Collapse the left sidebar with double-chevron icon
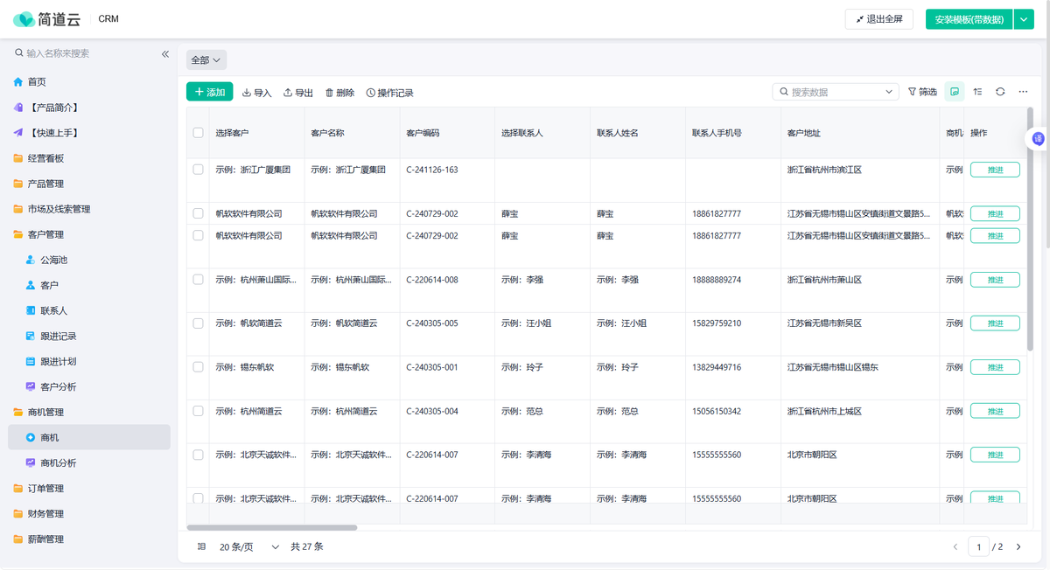1050x570 pixels. 164,54
